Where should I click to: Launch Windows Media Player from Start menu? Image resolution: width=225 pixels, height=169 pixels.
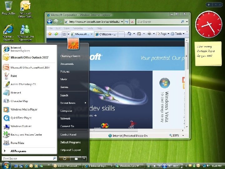click(29, 110)
